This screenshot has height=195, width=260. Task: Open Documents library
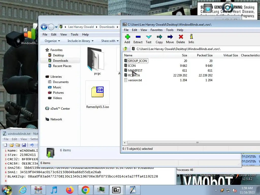tap(61, 82)
